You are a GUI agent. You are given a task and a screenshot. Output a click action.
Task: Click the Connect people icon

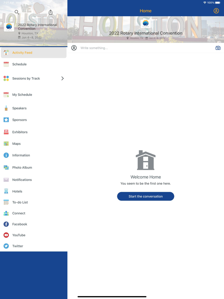[x=6, y=213]
